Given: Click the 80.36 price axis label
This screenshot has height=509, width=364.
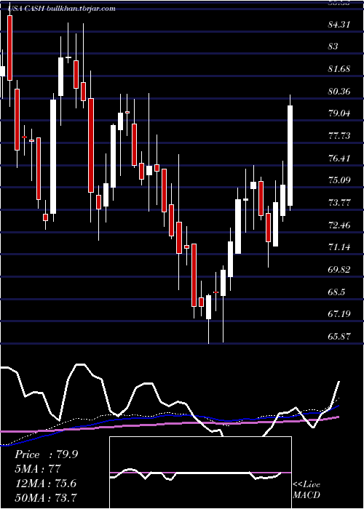Looking at the screenshot, I should coord(339,91).
